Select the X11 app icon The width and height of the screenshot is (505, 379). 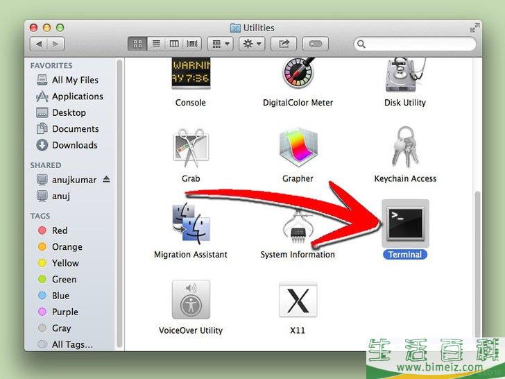click(x=298, y=300)
